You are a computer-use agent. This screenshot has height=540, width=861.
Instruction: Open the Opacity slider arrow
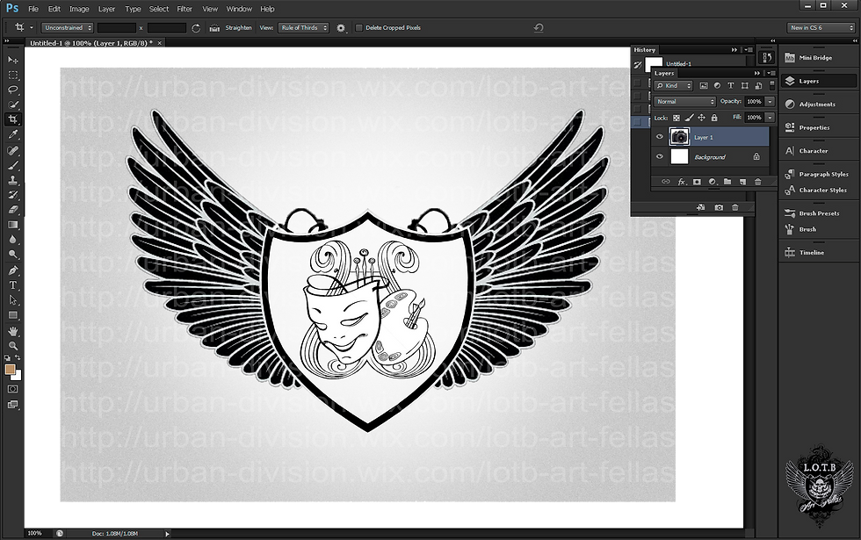pos(770,102)
